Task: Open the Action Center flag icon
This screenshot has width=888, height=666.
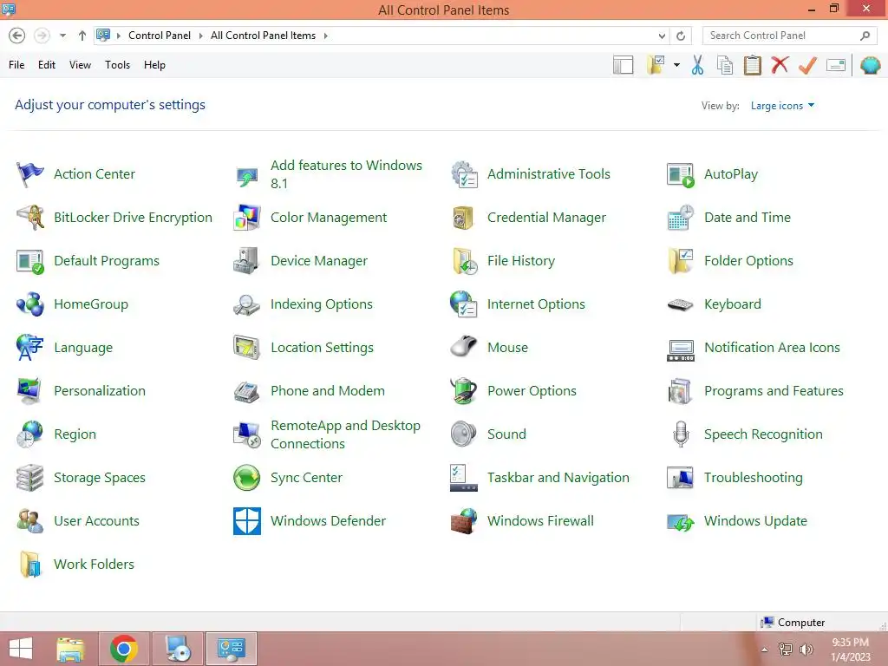Action: [30, 173]
